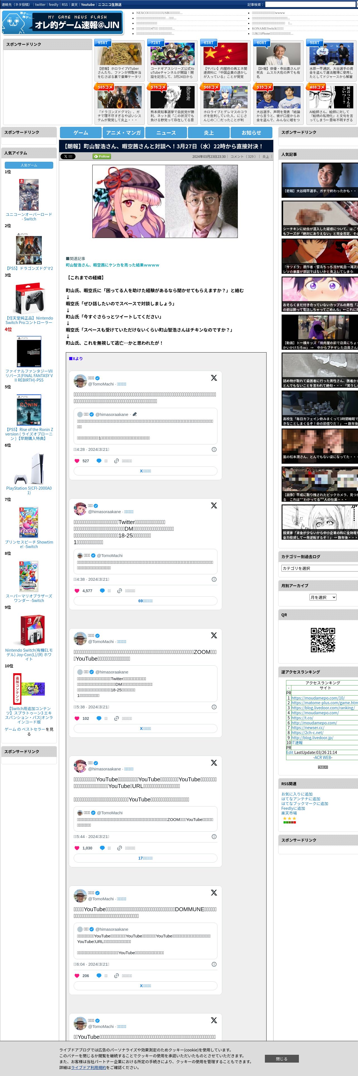Click the X logo on the 527-likes tweet
The image size is (358, 1076).
click(214, 378)
